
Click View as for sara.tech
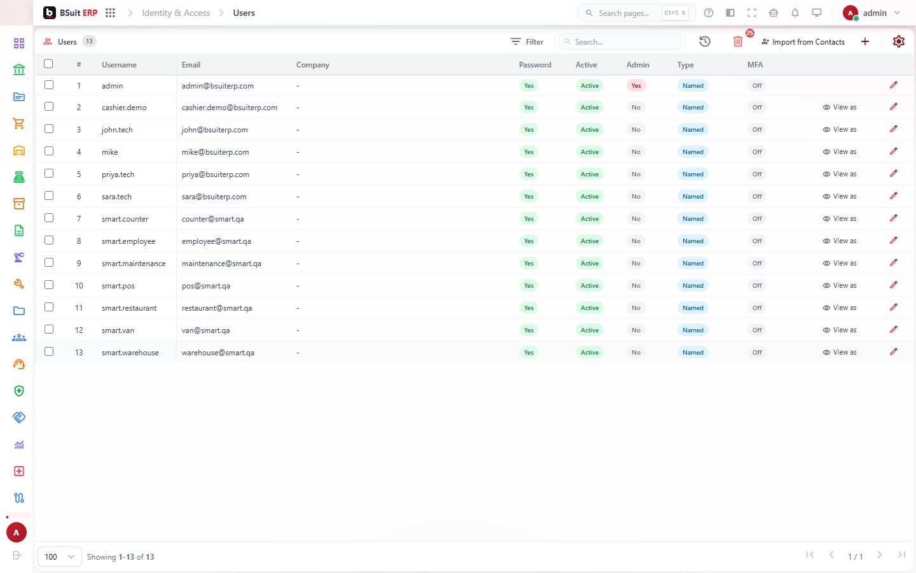pyautogui.click(x=840, y=196)
